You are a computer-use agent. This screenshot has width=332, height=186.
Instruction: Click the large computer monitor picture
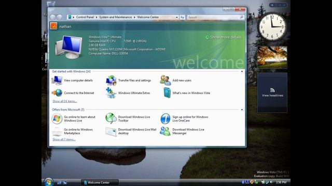pyautogui.click(x=69, y=47)
